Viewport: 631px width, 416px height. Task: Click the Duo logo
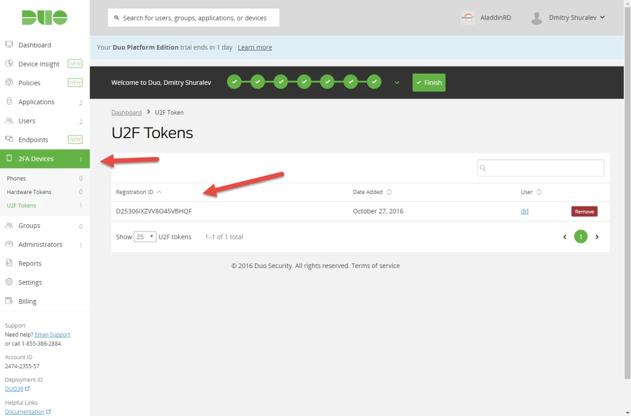(x=44, y=18)
